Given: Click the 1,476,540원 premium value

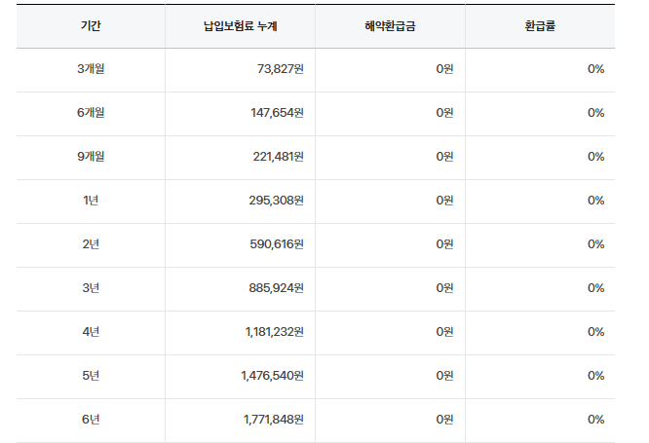Looking at the screenshot, I should point(273,376).
